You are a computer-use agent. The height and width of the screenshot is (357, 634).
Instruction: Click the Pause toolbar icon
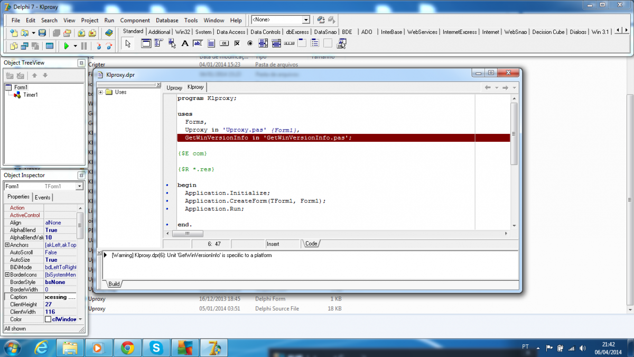pos(85,46)
